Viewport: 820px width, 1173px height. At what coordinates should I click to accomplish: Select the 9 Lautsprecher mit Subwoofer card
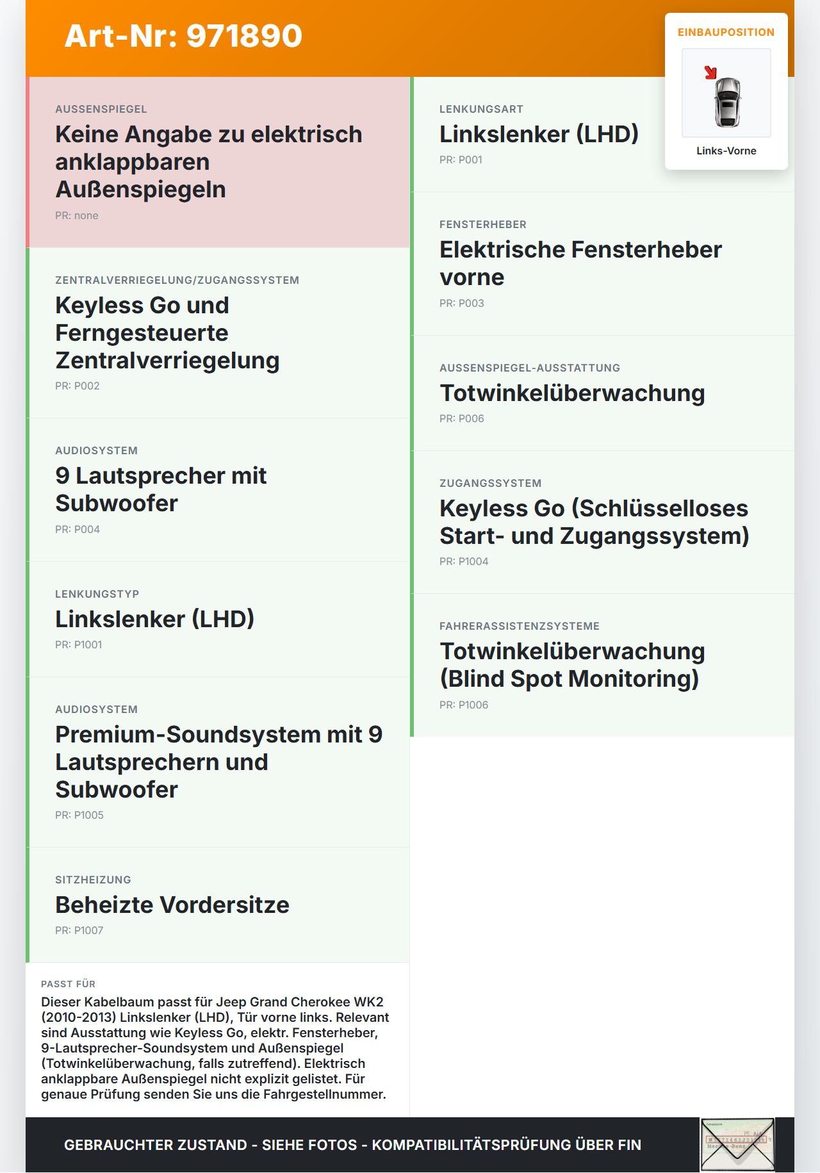tap(218, 490)
